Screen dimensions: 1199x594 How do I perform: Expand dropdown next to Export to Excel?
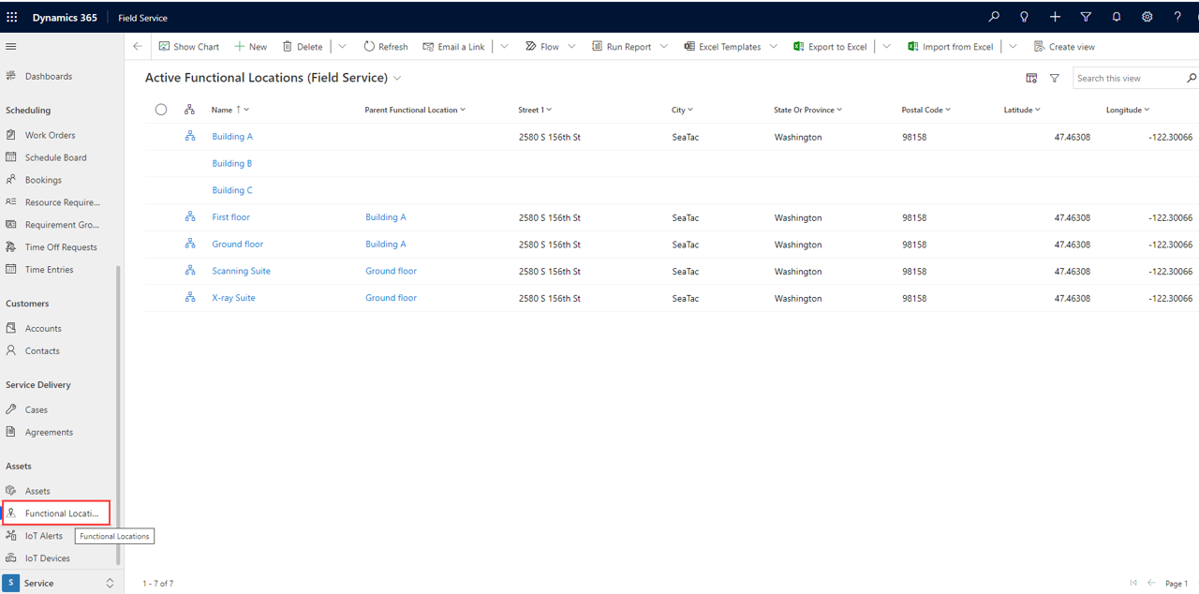[886, 46]
